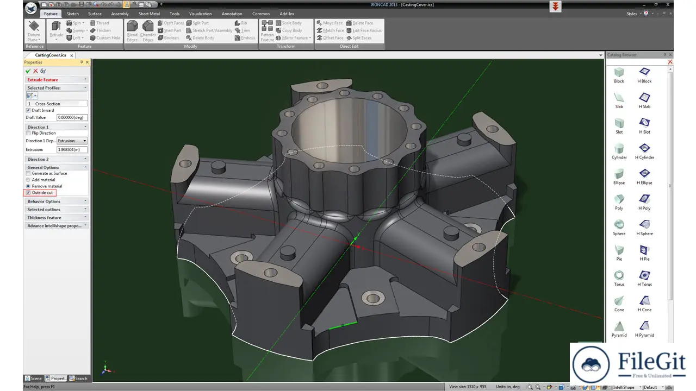The width and height of the screenshot is (696, 391).
Task: Close the CastingCover.ics document tab
Action: pos(73,55)
